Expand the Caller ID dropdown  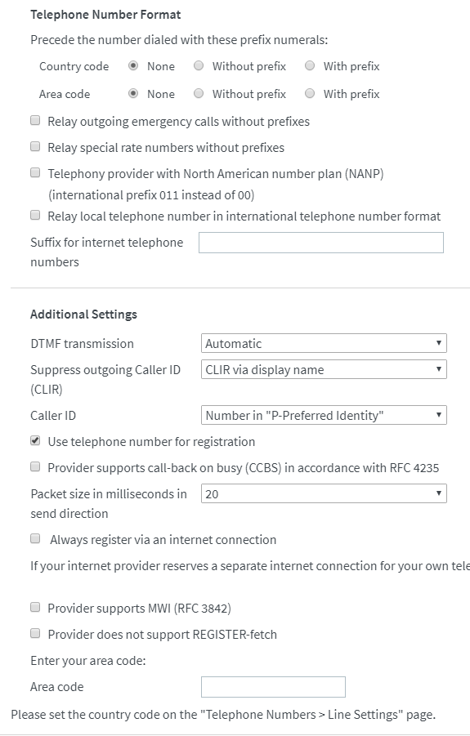[324, 416]
